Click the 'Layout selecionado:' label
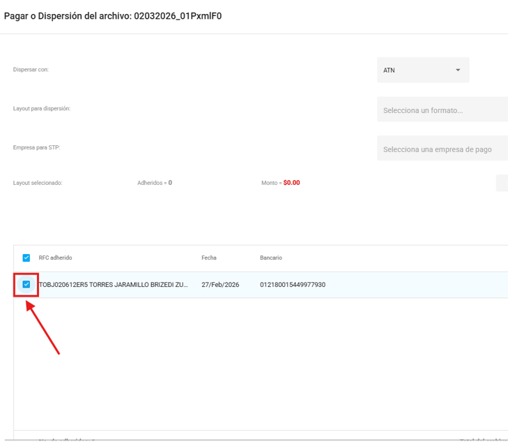508x446 pixels. pyautogui.click(x=38, y=183)
